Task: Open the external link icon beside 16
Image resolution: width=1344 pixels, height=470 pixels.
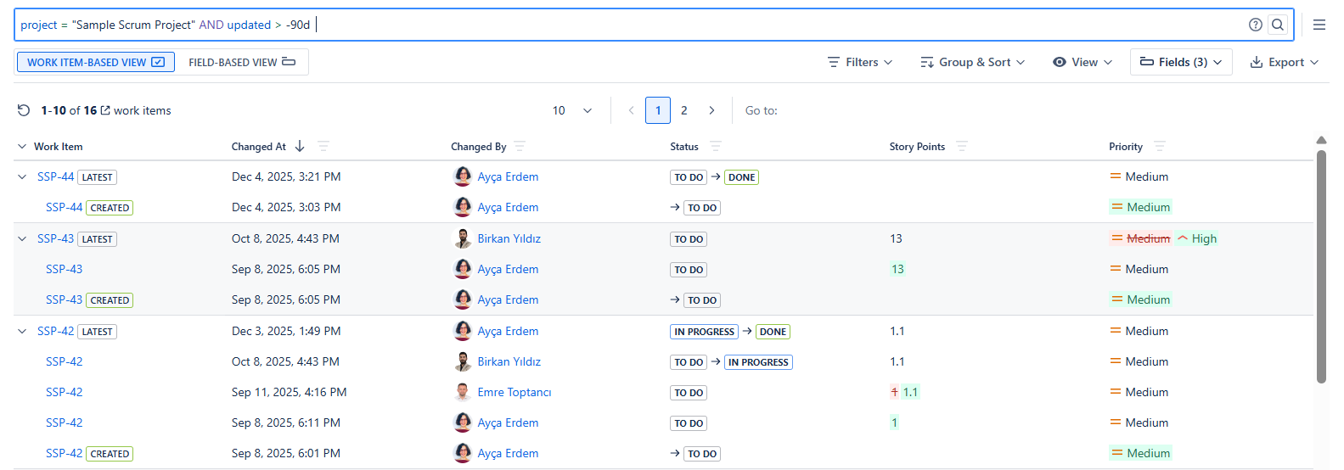Action: (x=105, y=110)
